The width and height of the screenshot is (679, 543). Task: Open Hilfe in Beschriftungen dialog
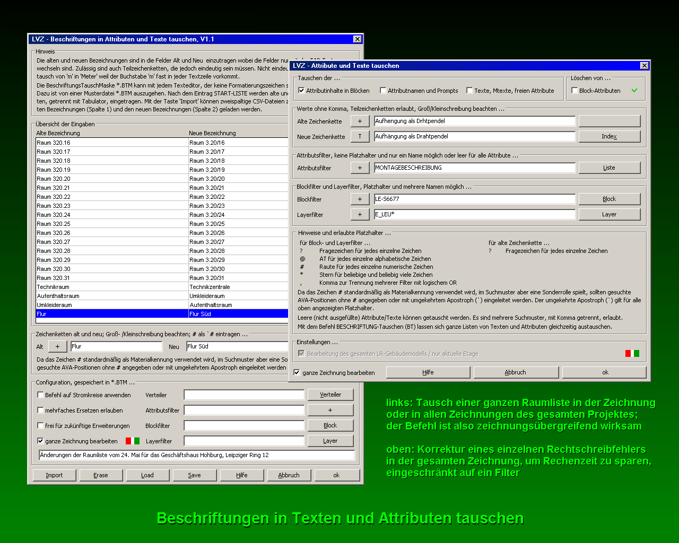tap(242, 476)
